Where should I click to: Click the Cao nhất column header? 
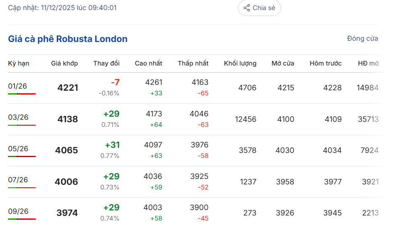[x=148, y=63]
